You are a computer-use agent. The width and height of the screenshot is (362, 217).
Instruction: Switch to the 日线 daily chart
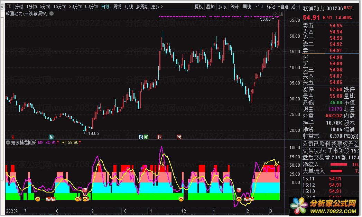tap(105, 7)
